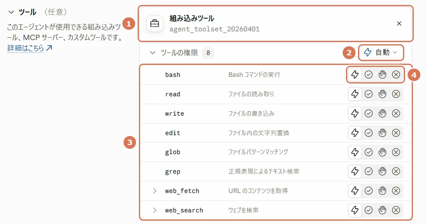Click the grep tool name
The height and width of the screenshot is (224, 427).
[173, 172]
